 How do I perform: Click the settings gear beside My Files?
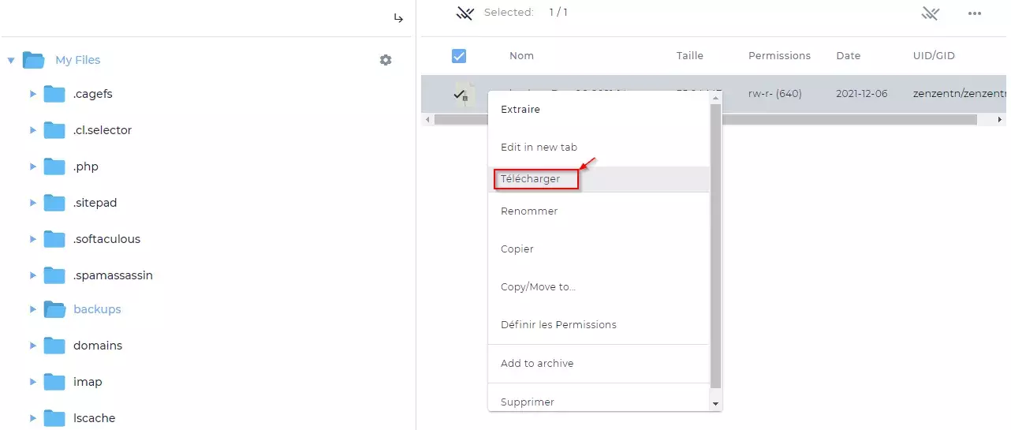[x=386, y=60]
